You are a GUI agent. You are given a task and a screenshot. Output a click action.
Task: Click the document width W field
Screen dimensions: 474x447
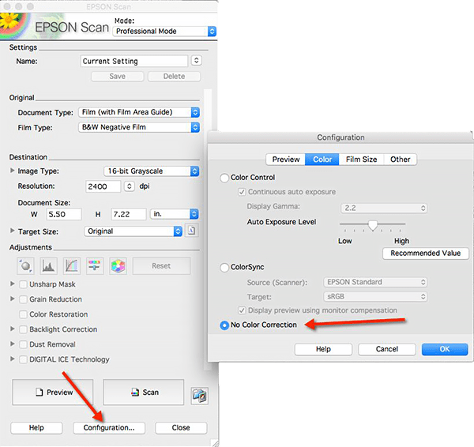pyautogui.click(x=64, y=214)
